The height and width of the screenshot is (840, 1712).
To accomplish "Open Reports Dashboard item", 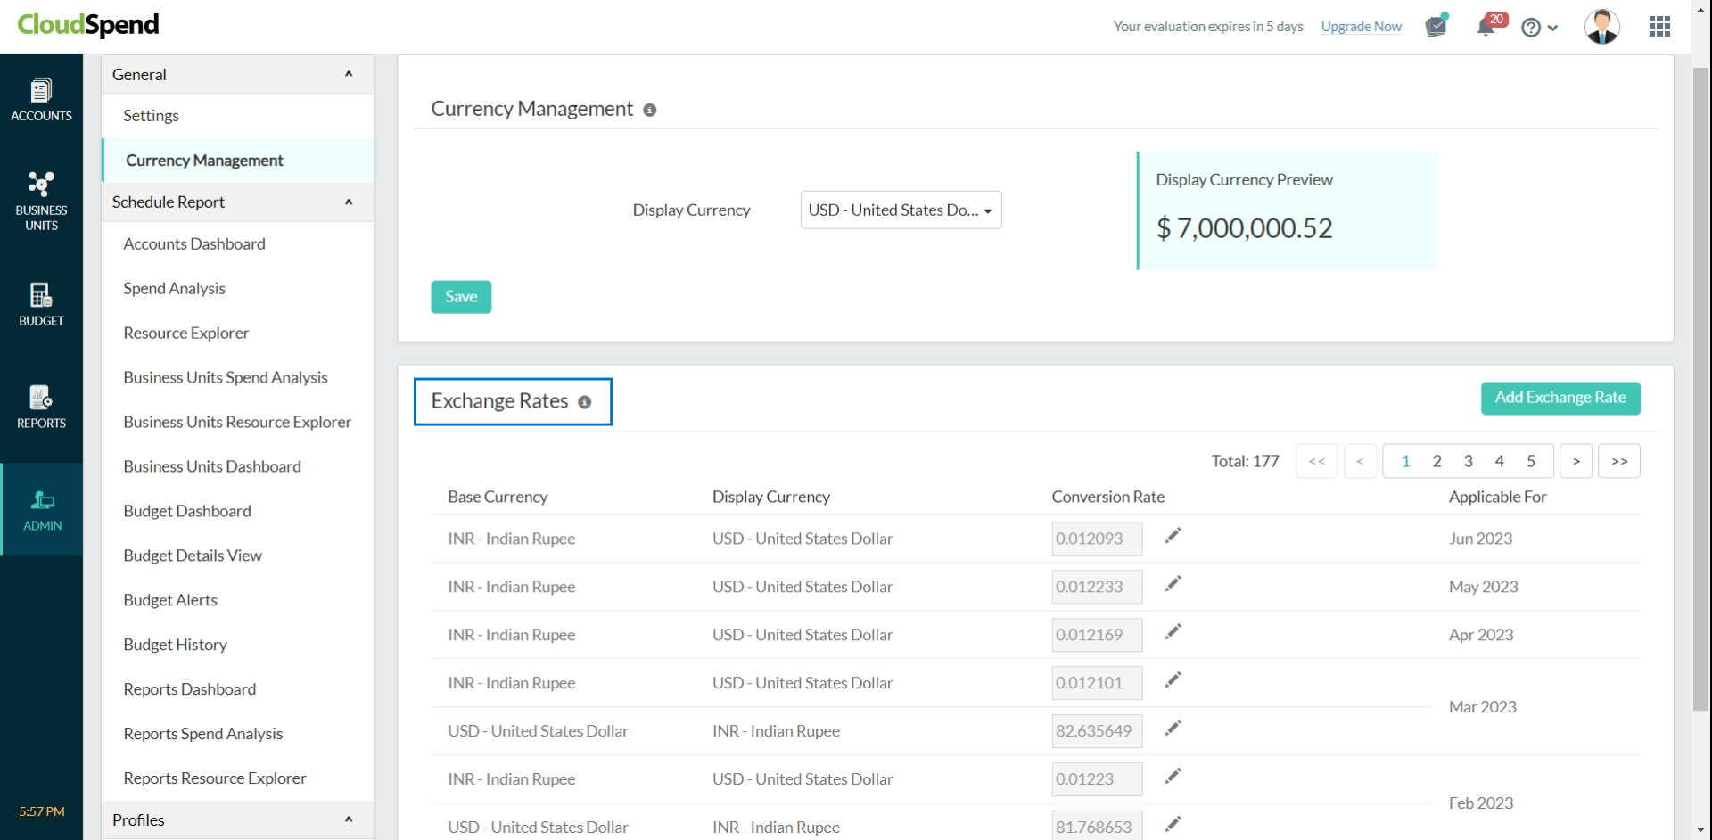I will pos(189,690).
